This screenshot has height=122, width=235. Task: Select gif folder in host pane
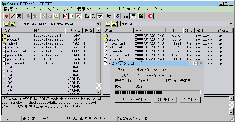[108, 36]
